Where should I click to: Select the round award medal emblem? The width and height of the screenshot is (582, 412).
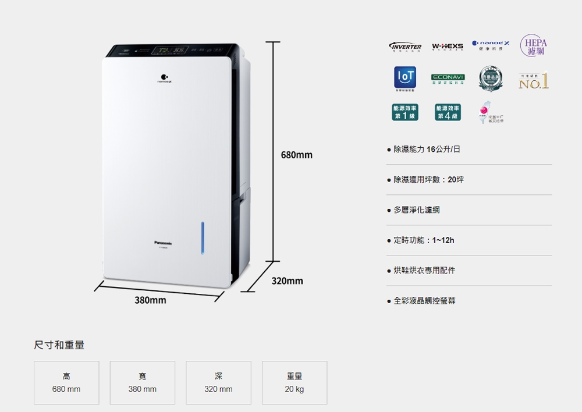[x=490, y=79]
